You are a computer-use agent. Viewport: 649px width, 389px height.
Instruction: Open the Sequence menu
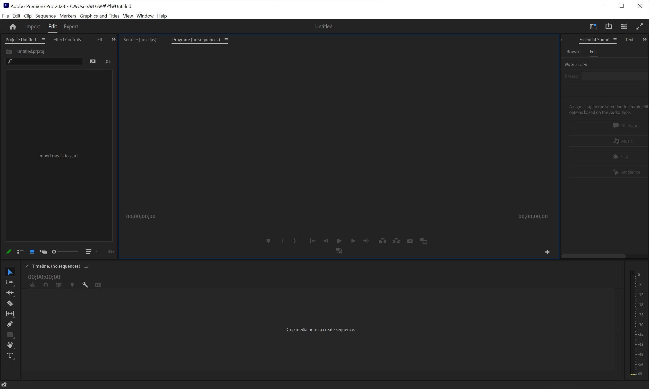45,16
